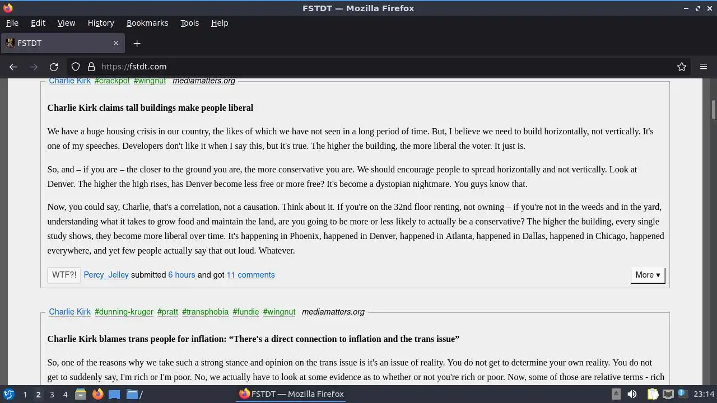Image resolution: width=717 pixels, height=403 pixels.
Task: Open the View menu
Action: point(66,23)
